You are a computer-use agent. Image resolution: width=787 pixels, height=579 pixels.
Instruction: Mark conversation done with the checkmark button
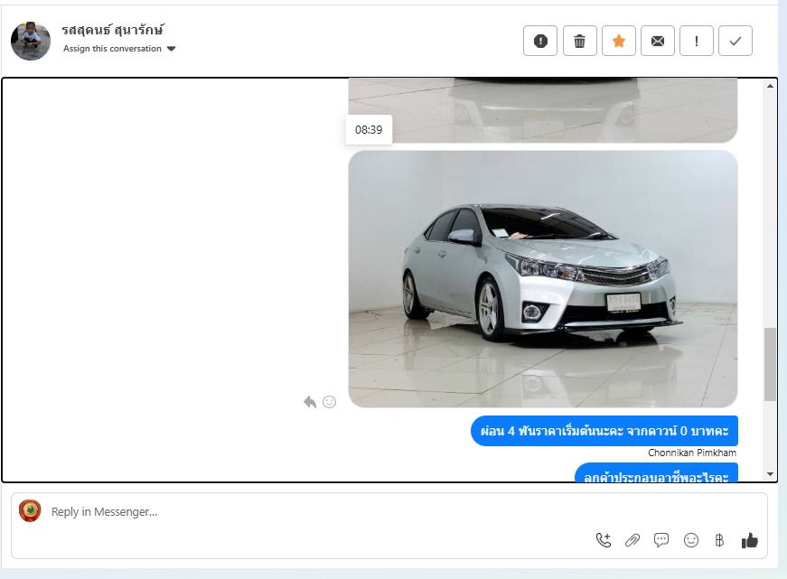tap(735, 41)
